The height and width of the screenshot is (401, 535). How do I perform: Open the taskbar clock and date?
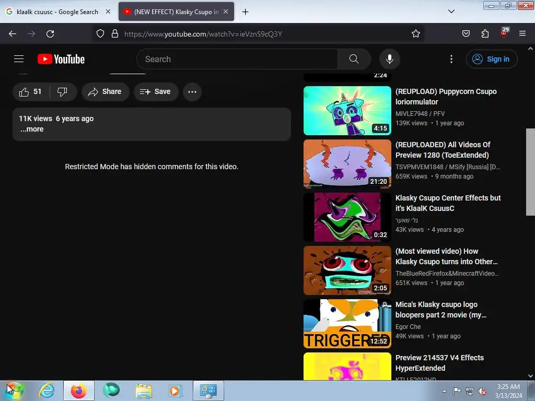[x=508, y=391]
